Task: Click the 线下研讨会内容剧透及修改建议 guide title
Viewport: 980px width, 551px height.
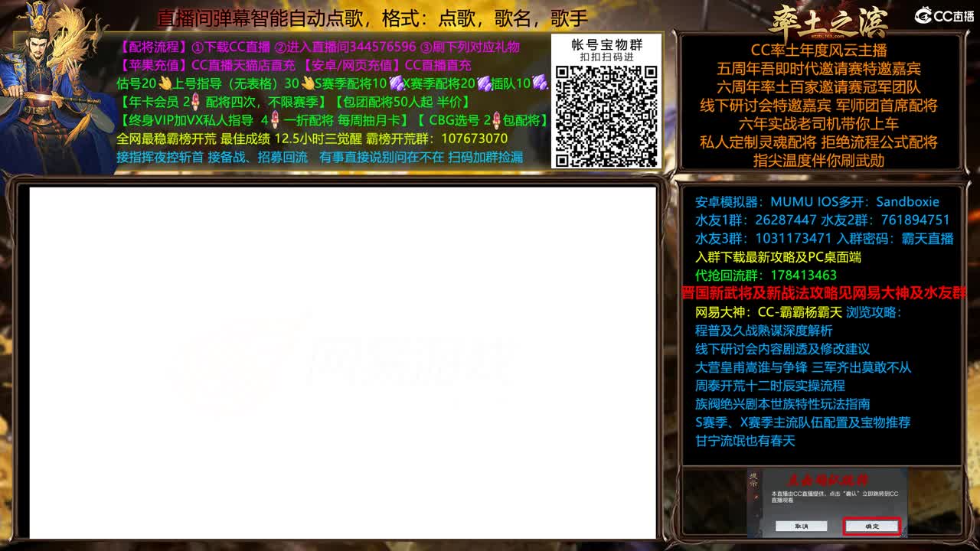Action: pyautogui.click(x=782, y=349)
